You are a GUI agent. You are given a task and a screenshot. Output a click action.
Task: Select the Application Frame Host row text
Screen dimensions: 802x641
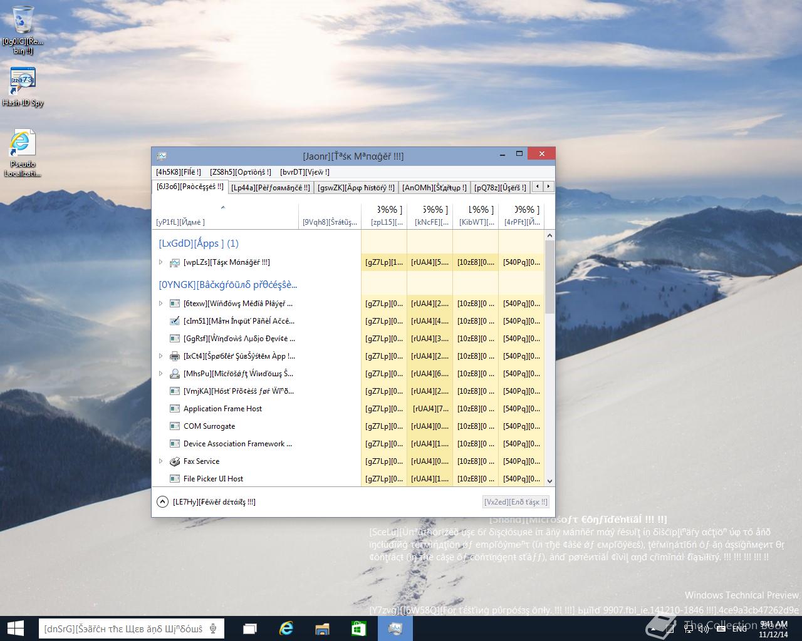[222, 409]
